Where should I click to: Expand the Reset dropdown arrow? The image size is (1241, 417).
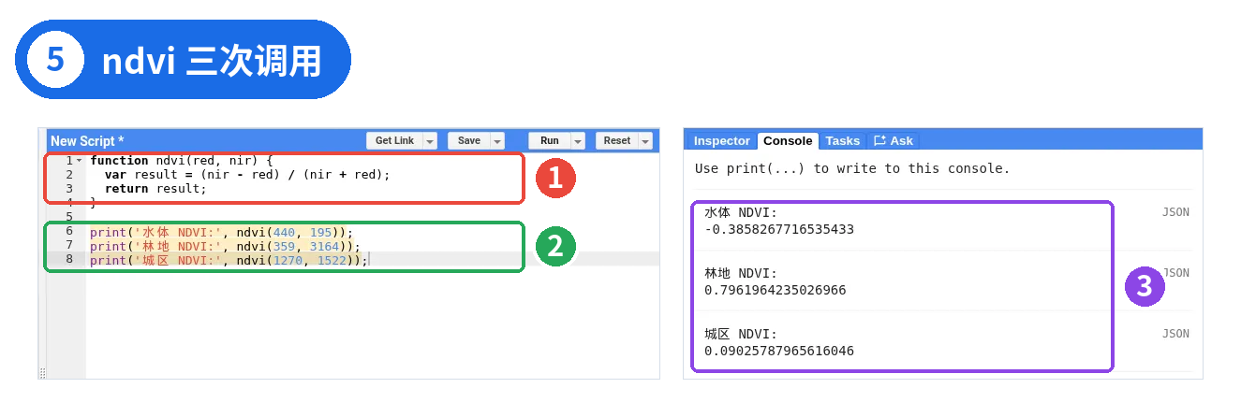[645, 141]
